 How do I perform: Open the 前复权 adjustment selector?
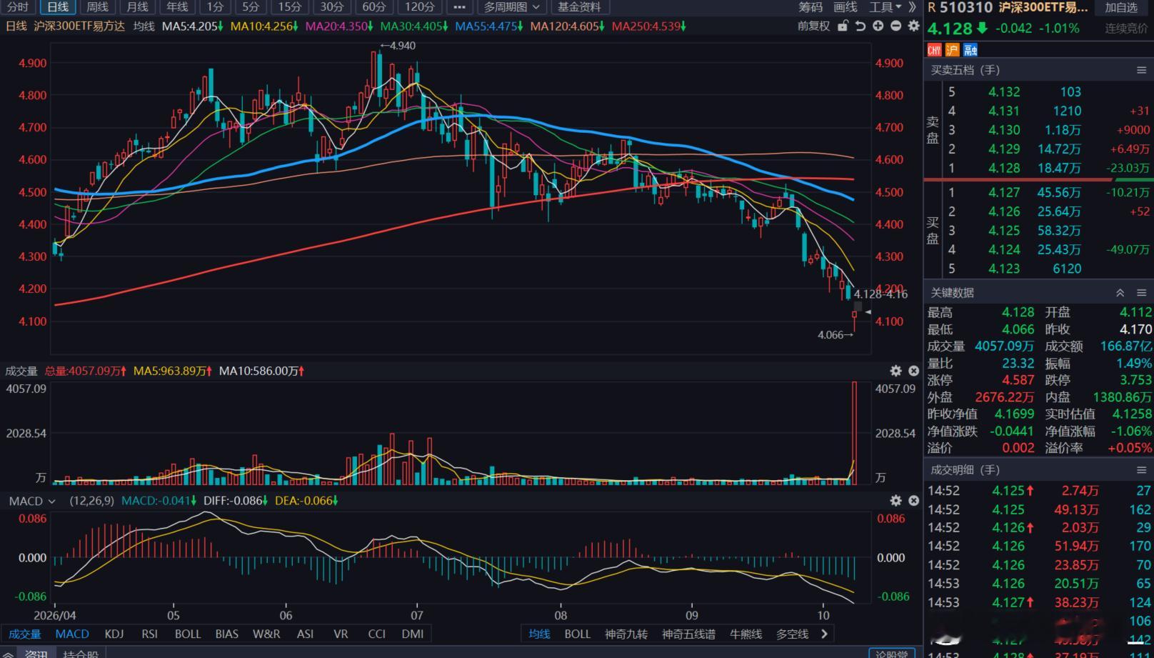click(x=814, y=26)
